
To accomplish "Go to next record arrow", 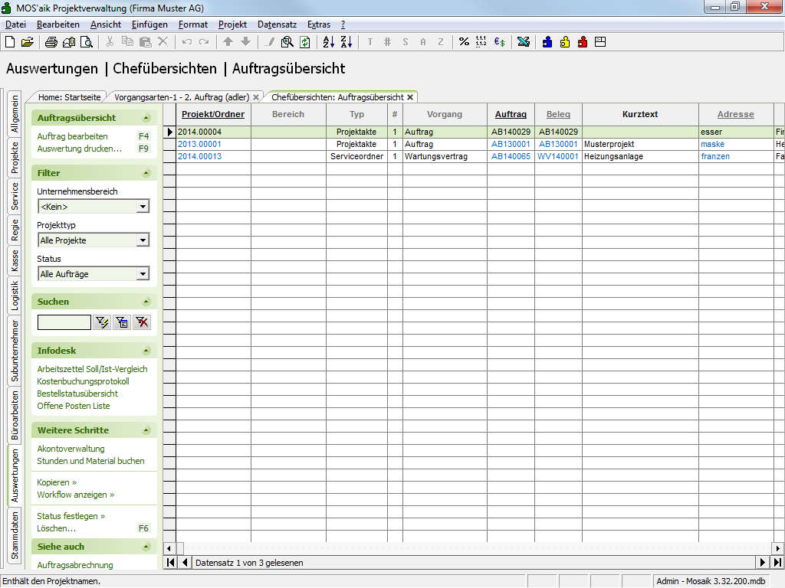I will pyautogui.click(x=763, y=563).
